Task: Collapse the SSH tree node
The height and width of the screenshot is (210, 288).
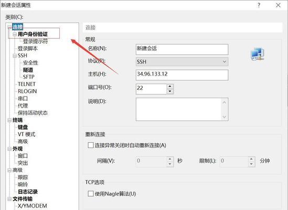Action: pyautogui.click(x=15, y=56)
